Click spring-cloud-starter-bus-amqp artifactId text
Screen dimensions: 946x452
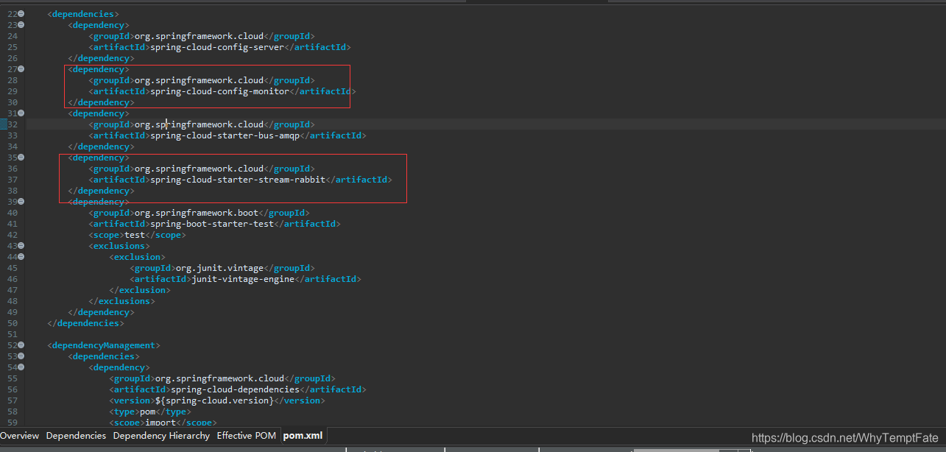pyautogui.click(x=224, y=135)
